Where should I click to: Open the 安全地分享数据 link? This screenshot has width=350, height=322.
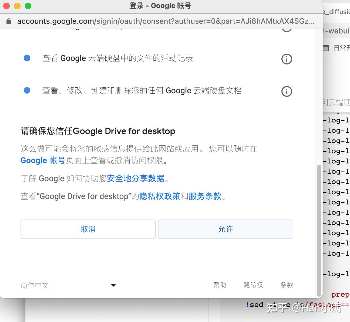click(136, 178)
